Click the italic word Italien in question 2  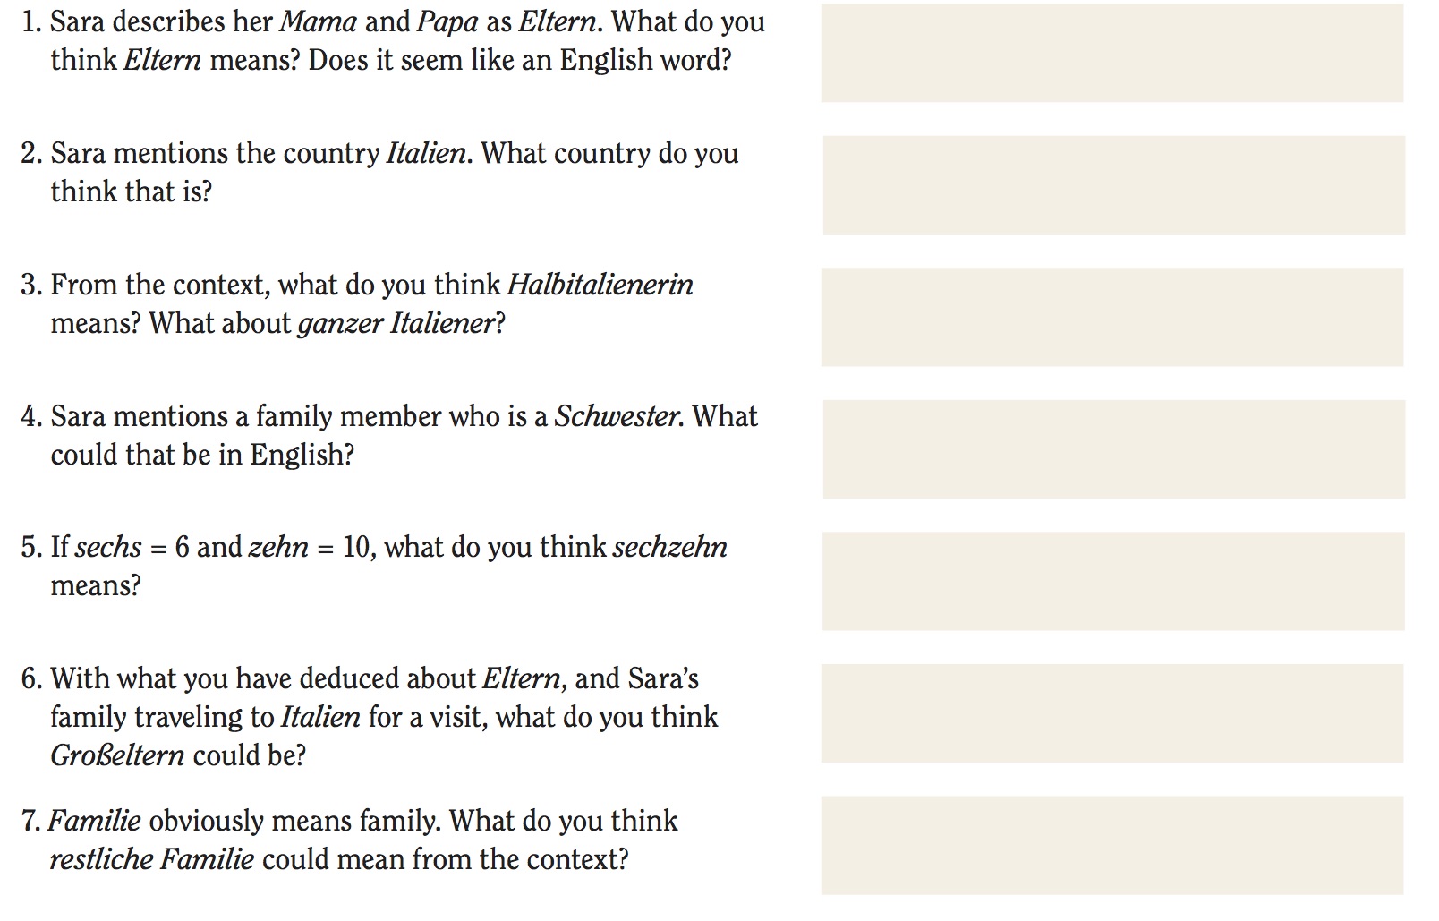(426, 154)
